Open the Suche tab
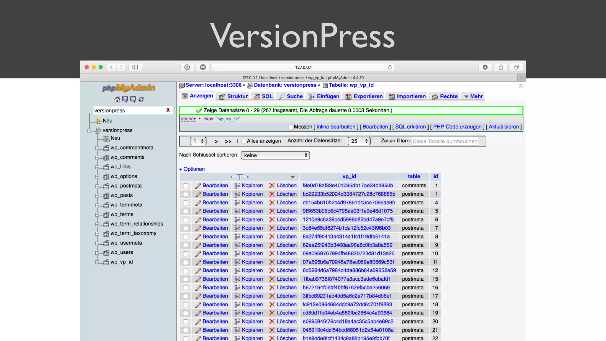Screen dimensions: 606x341 [x=291, y=96]
